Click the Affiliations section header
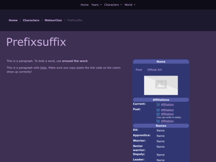The width and height of the screenshot is (216, 162). click(x=161, y=100)
